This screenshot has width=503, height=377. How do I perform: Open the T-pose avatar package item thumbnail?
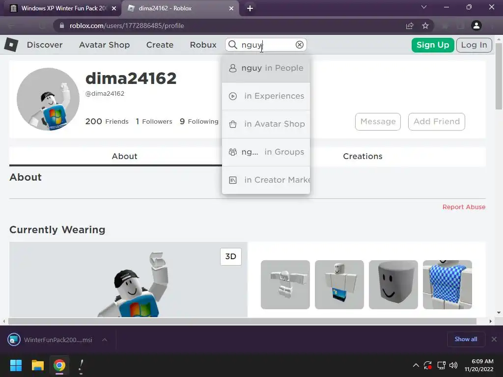(285, 285)
